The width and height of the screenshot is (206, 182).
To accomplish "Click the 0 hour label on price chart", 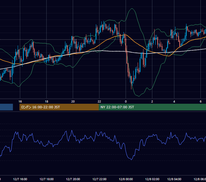I will 126,102.
